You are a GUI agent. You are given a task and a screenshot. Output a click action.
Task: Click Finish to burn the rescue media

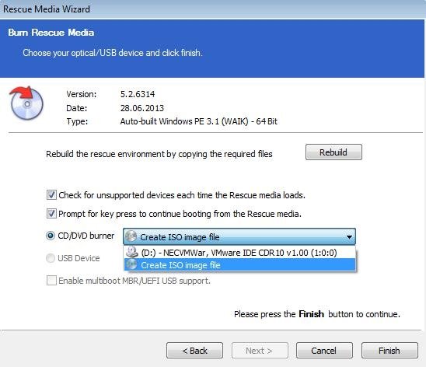389,351
